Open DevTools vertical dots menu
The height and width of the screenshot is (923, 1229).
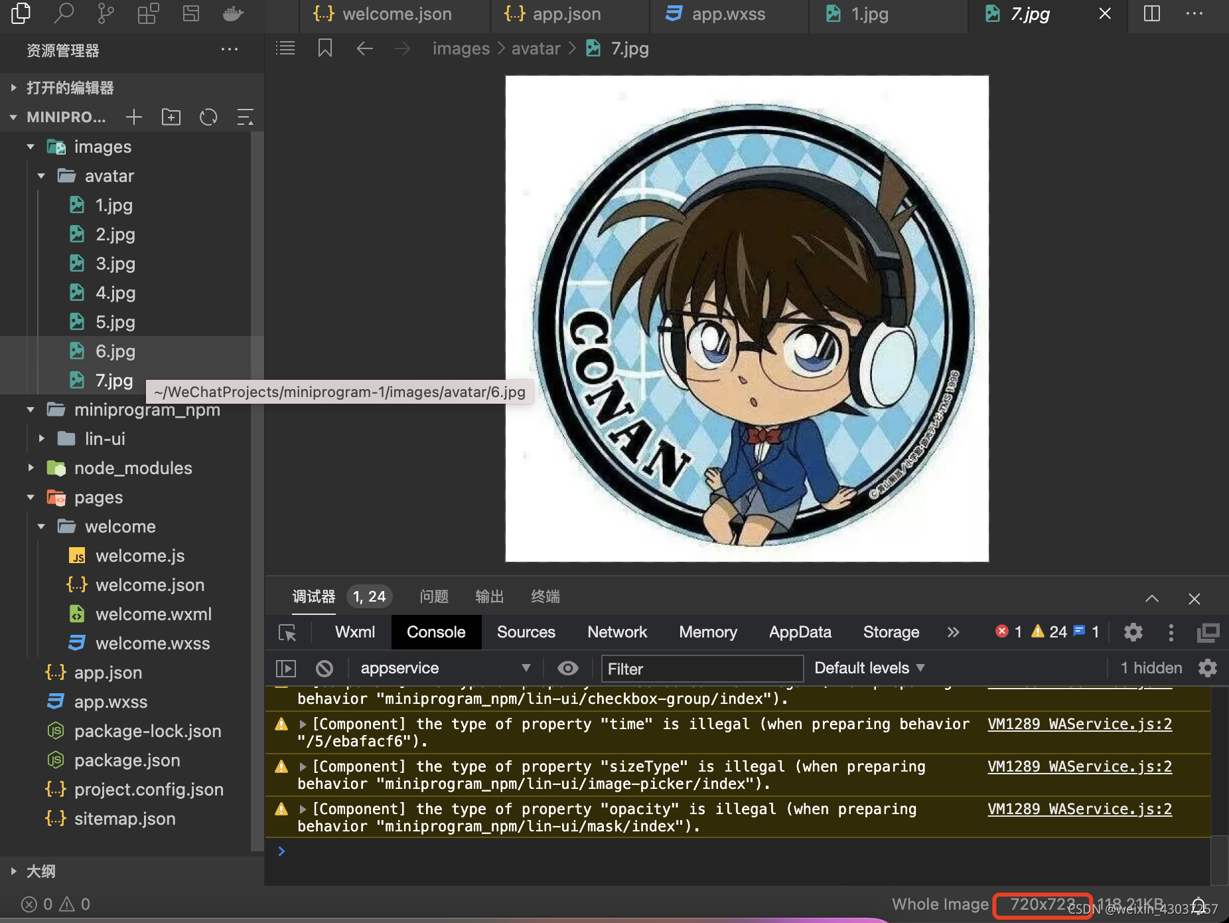(1171, 632)
